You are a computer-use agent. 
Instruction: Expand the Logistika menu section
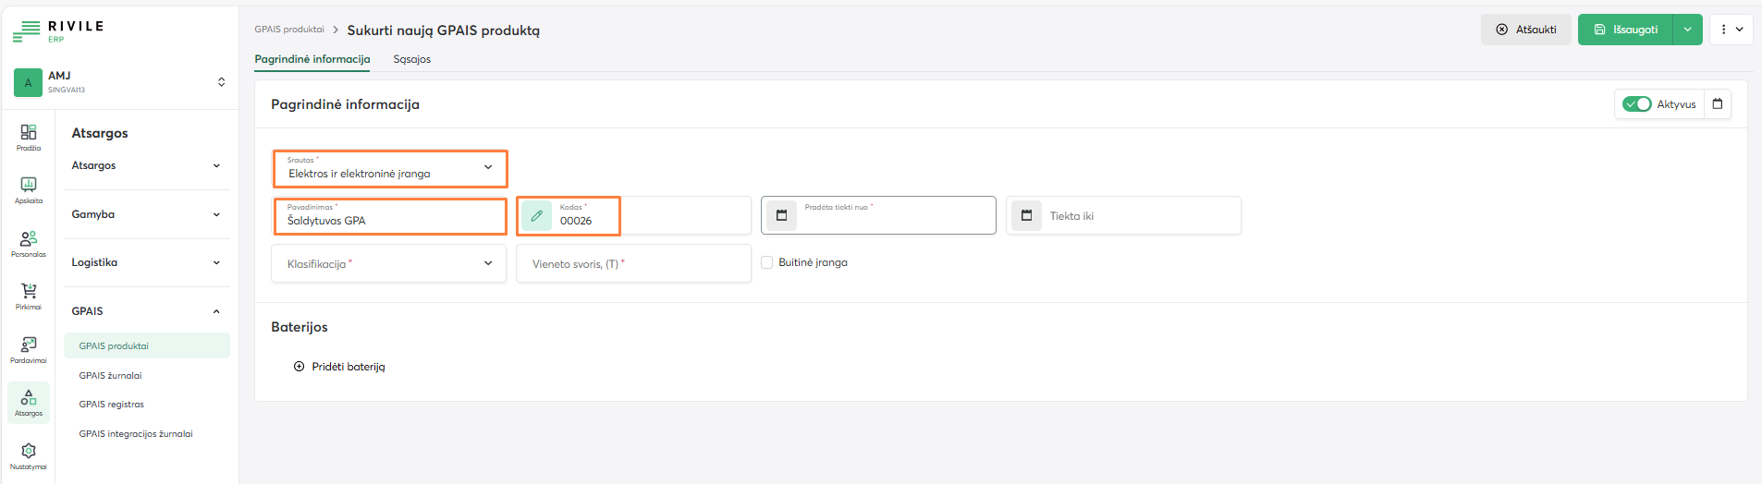[x=146, y=262]
